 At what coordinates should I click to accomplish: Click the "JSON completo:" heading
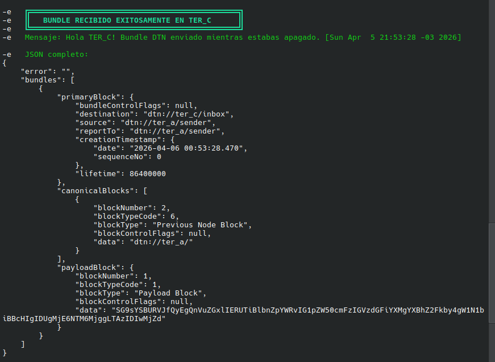(56, 55)
